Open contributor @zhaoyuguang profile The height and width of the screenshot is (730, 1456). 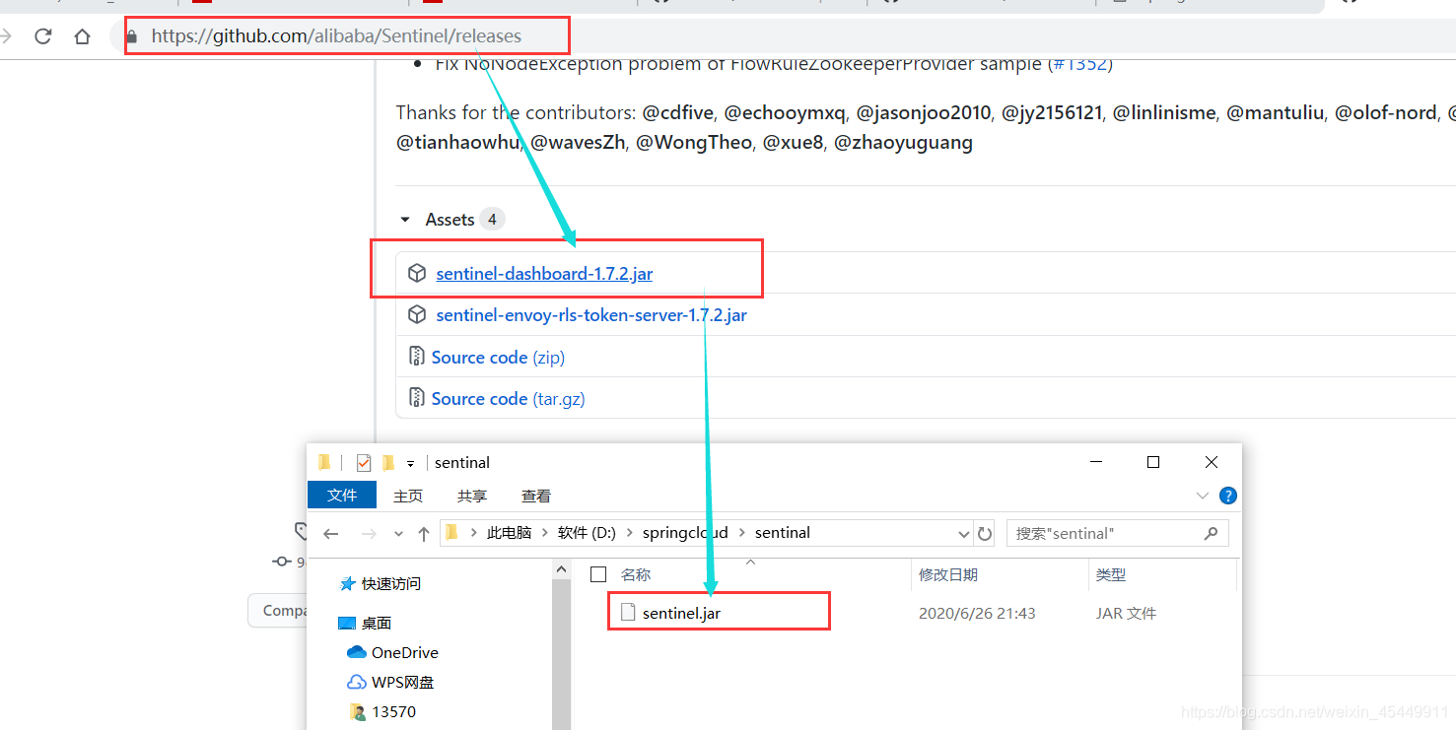903,142
